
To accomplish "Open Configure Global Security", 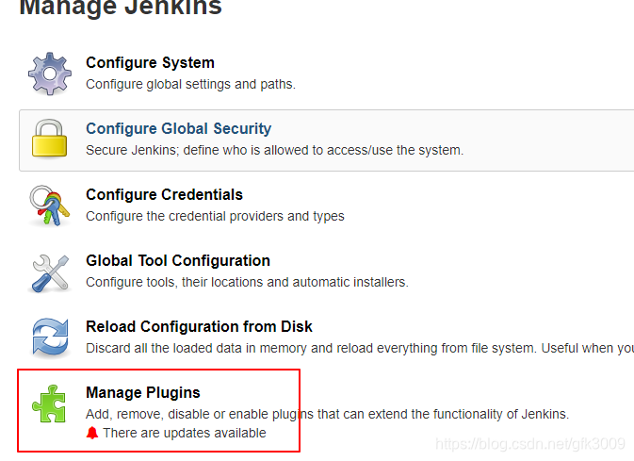I will tap(178, 129).
